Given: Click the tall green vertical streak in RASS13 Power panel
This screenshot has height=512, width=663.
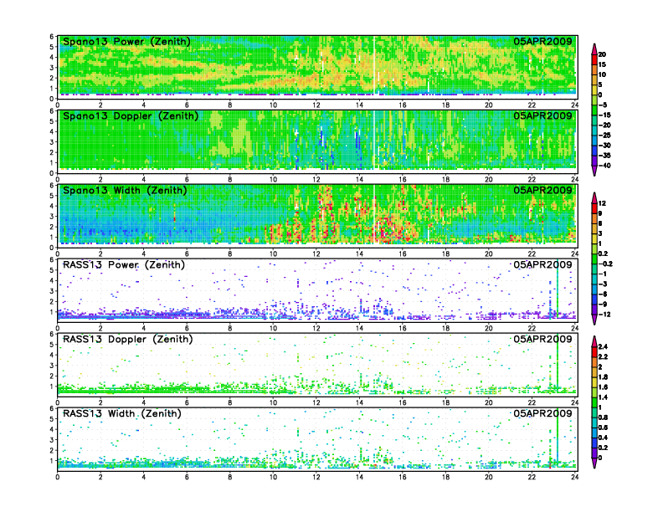Looking at the screenshot, I should (558, 290).
